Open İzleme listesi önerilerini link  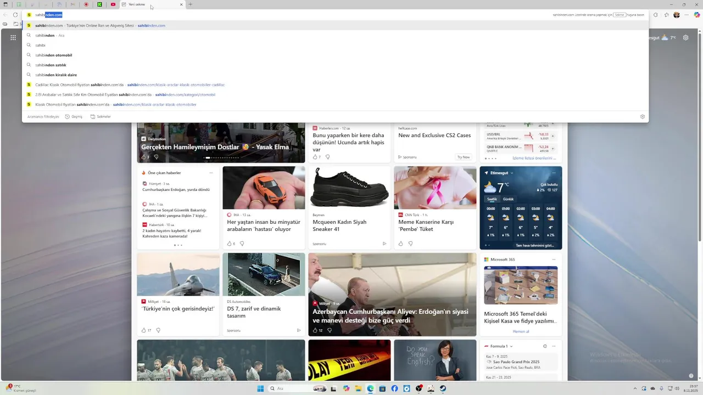coord(534,158)
